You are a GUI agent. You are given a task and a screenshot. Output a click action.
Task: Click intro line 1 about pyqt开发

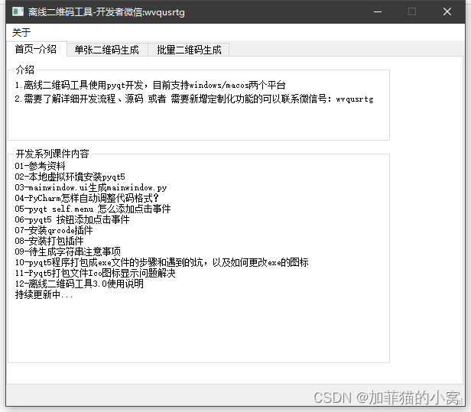(x=150, y=85)
